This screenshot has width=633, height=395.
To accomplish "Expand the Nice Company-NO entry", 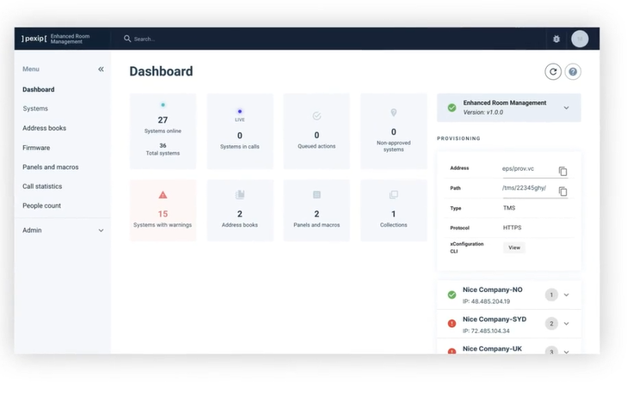I will pyautogui.click(x=567, y=295).
